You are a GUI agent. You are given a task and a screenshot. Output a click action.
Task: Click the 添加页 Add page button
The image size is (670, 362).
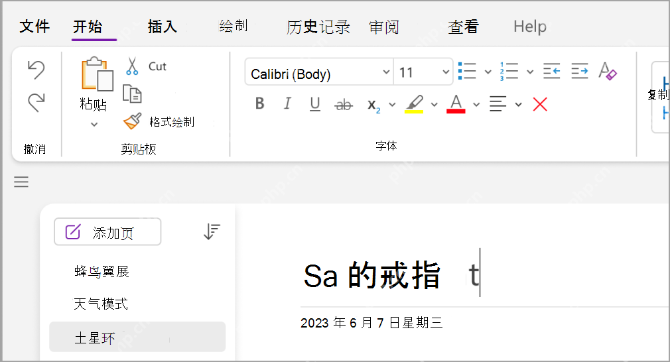[x=107, y=232]
